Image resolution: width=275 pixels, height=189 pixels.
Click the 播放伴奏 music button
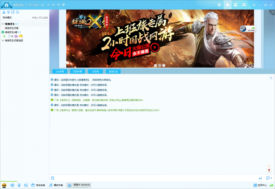(x=56, y=185)
